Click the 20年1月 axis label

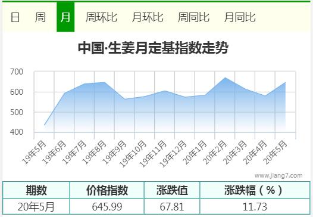click(x=195, y=153)
